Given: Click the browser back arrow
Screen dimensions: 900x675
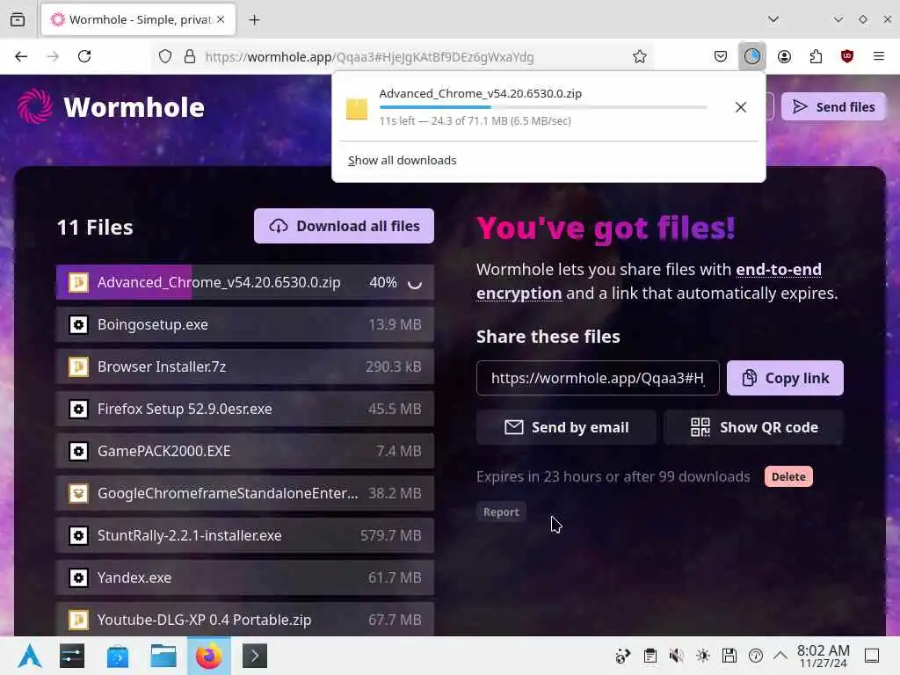Looking at the screenshot, I should (21, 56).
